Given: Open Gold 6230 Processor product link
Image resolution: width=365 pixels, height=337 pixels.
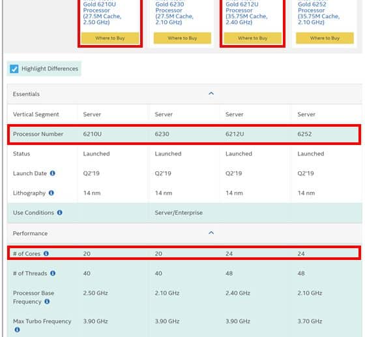Looking at the screenshot, I should tap(175, 13).
